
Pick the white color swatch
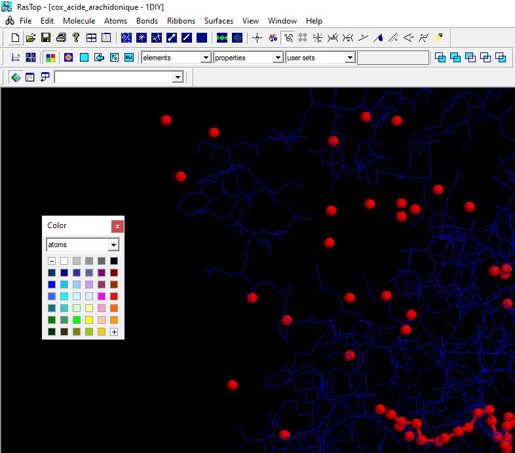click(x=64, y=261)
